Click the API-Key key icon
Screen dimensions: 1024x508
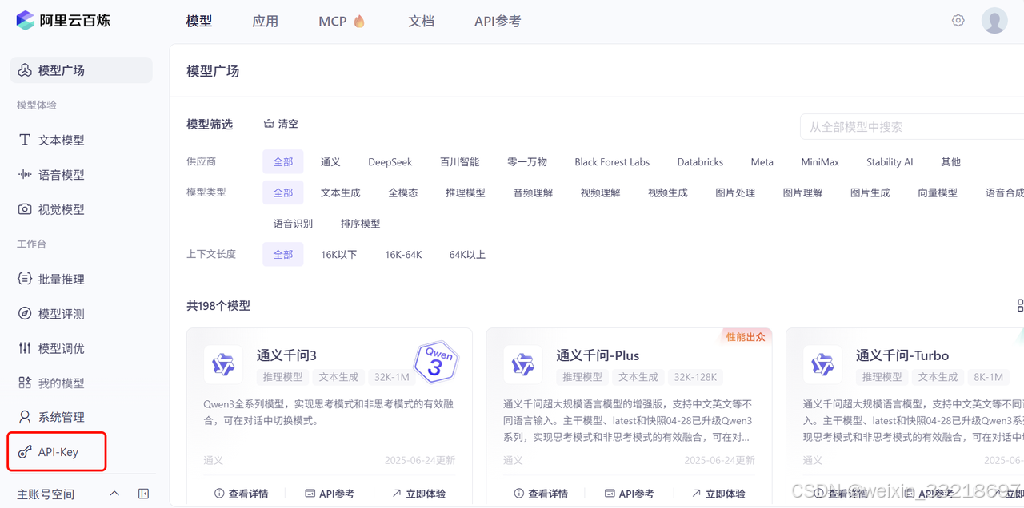click(x=25, y=452)
